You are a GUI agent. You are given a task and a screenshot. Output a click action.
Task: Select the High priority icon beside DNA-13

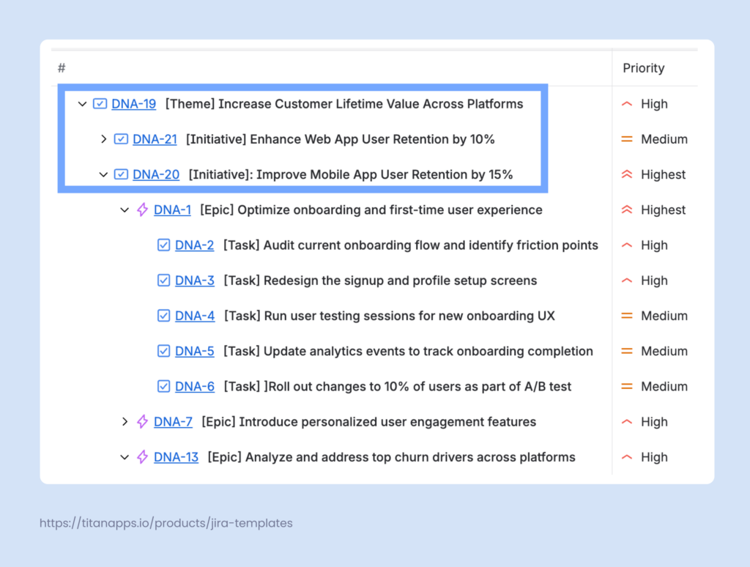(628, 456)
